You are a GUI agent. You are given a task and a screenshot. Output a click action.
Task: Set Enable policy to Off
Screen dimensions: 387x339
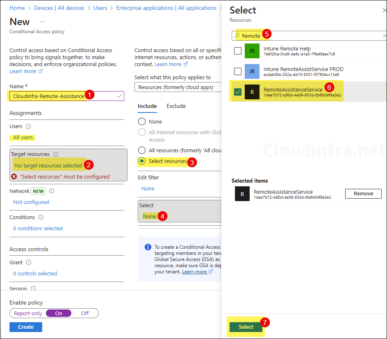click(x=85, y=313)
